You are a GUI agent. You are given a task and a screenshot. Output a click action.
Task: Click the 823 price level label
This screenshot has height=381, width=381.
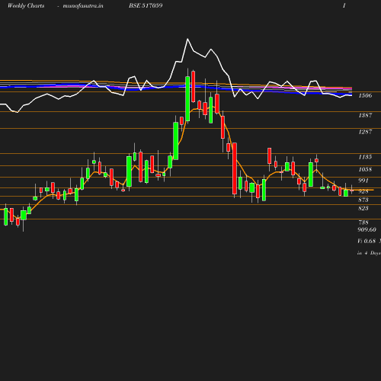(363, 208)
